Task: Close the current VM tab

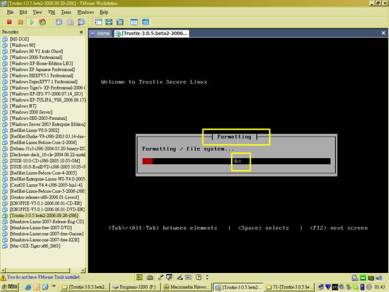Action: coord(383,33)
